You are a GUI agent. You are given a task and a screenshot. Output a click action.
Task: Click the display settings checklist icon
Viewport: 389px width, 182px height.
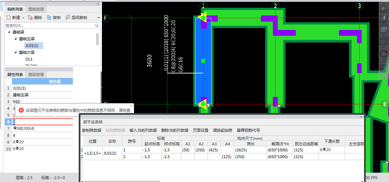point(384,68)
